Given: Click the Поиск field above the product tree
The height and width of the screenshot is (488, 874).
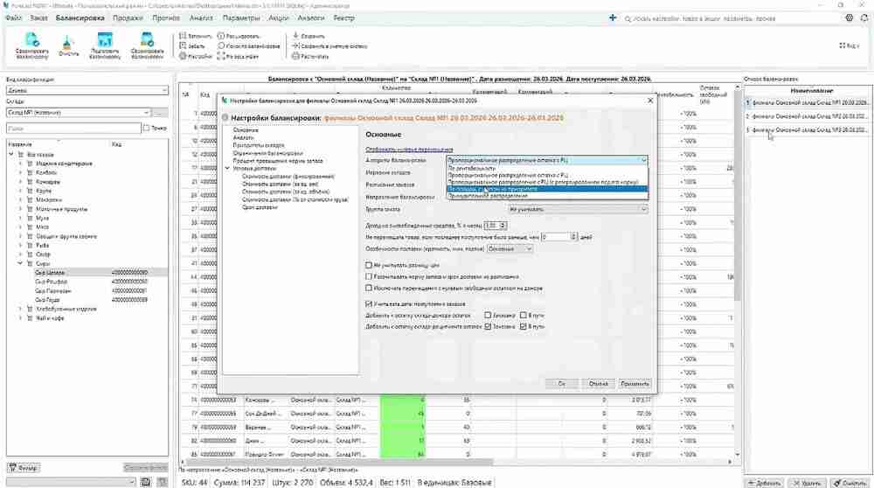Looking at the screenshot, I should coord(73,129).
